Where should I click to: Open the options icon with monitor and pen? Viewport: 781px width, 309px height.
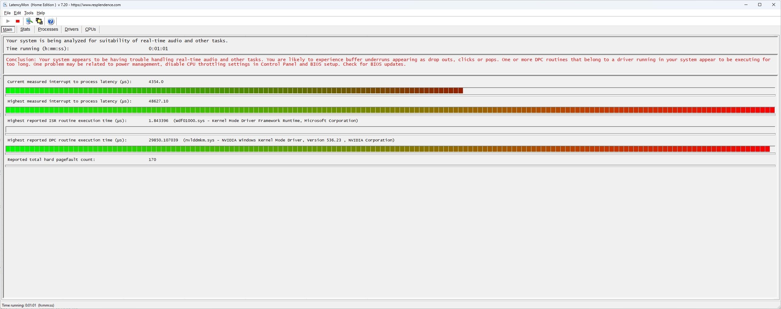[x=29, y=21]
